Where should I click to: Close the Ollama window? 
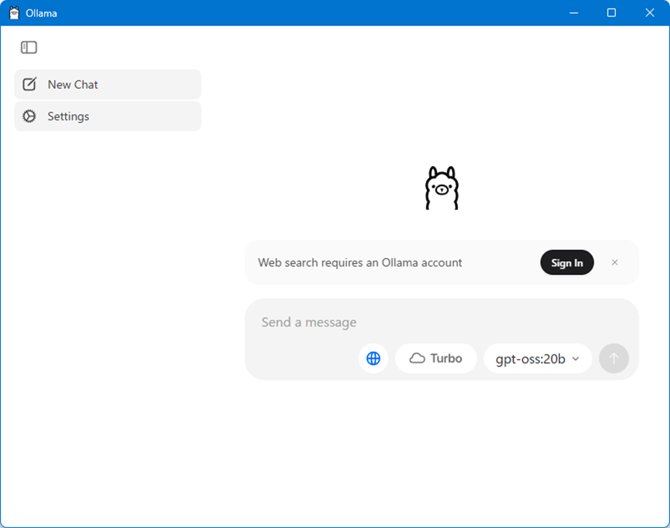tap(650, 13)
